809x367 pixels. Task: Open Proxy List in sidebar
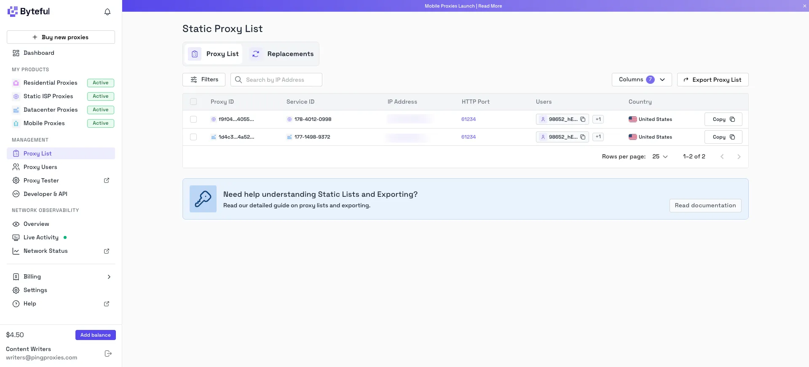click(x=61, y=153)
